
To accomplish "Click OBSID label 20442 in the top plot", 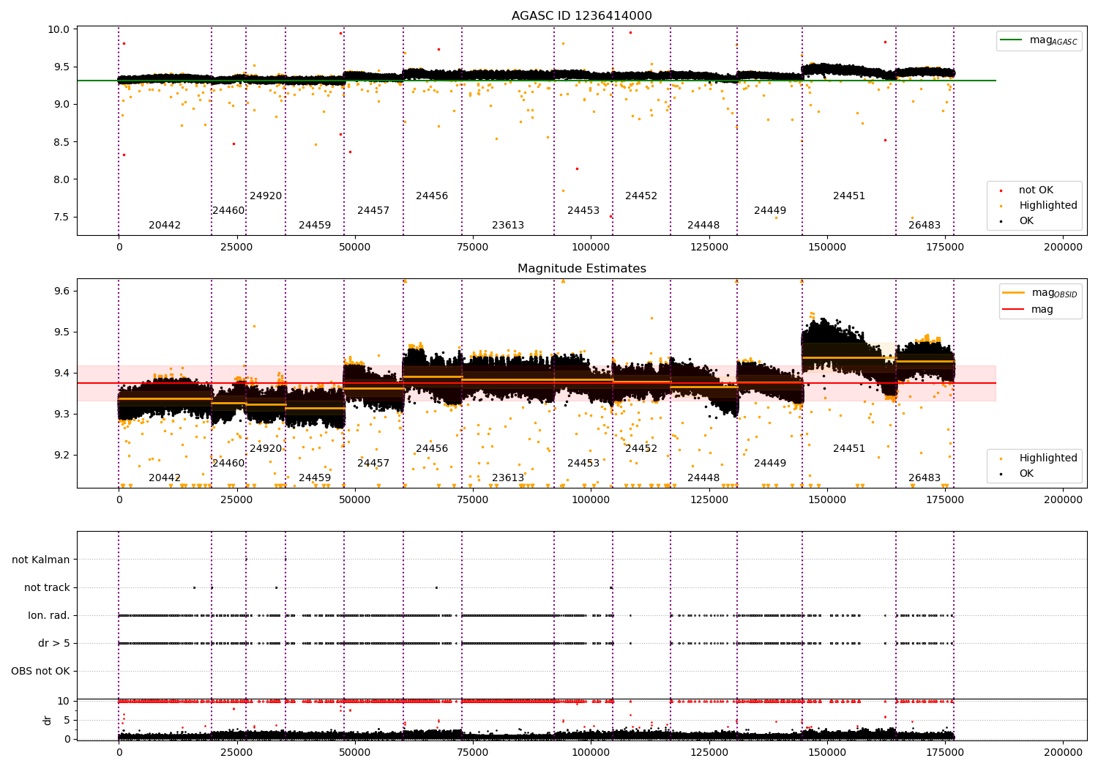I will pos(165,226).
